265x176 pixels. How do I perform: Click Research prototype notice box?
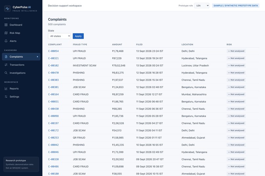[x=21, y=164]
